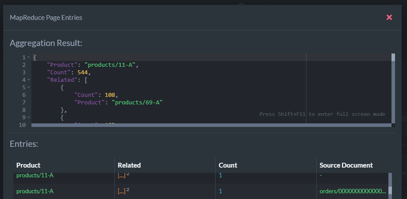Expand the [...] Related value in the orders row
Viewport: 407px width, 199px height.
coord(121,191)
